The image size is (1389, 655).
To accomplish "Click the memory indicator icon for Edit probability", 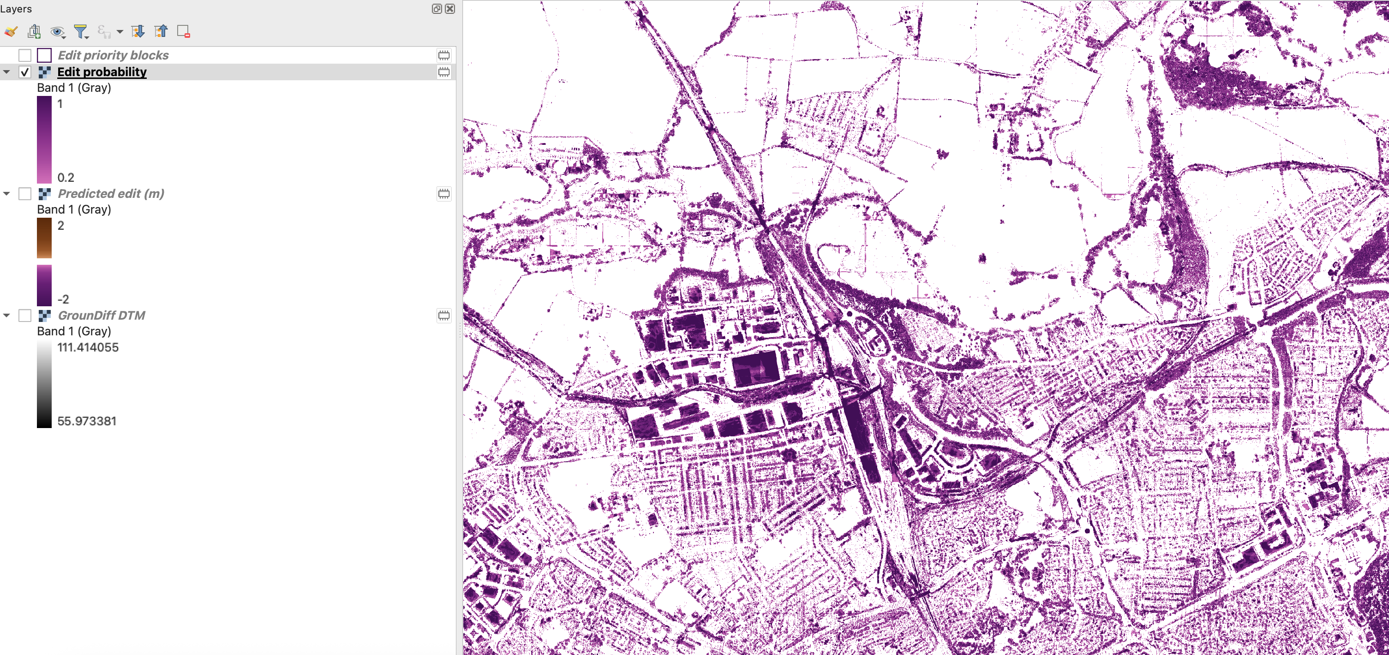I will coord(444,72).
